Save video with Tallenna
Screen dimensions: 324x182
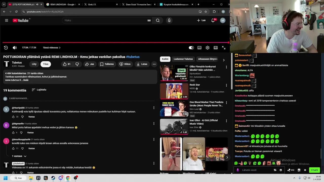pyautogui.click(x=107, y=64)
